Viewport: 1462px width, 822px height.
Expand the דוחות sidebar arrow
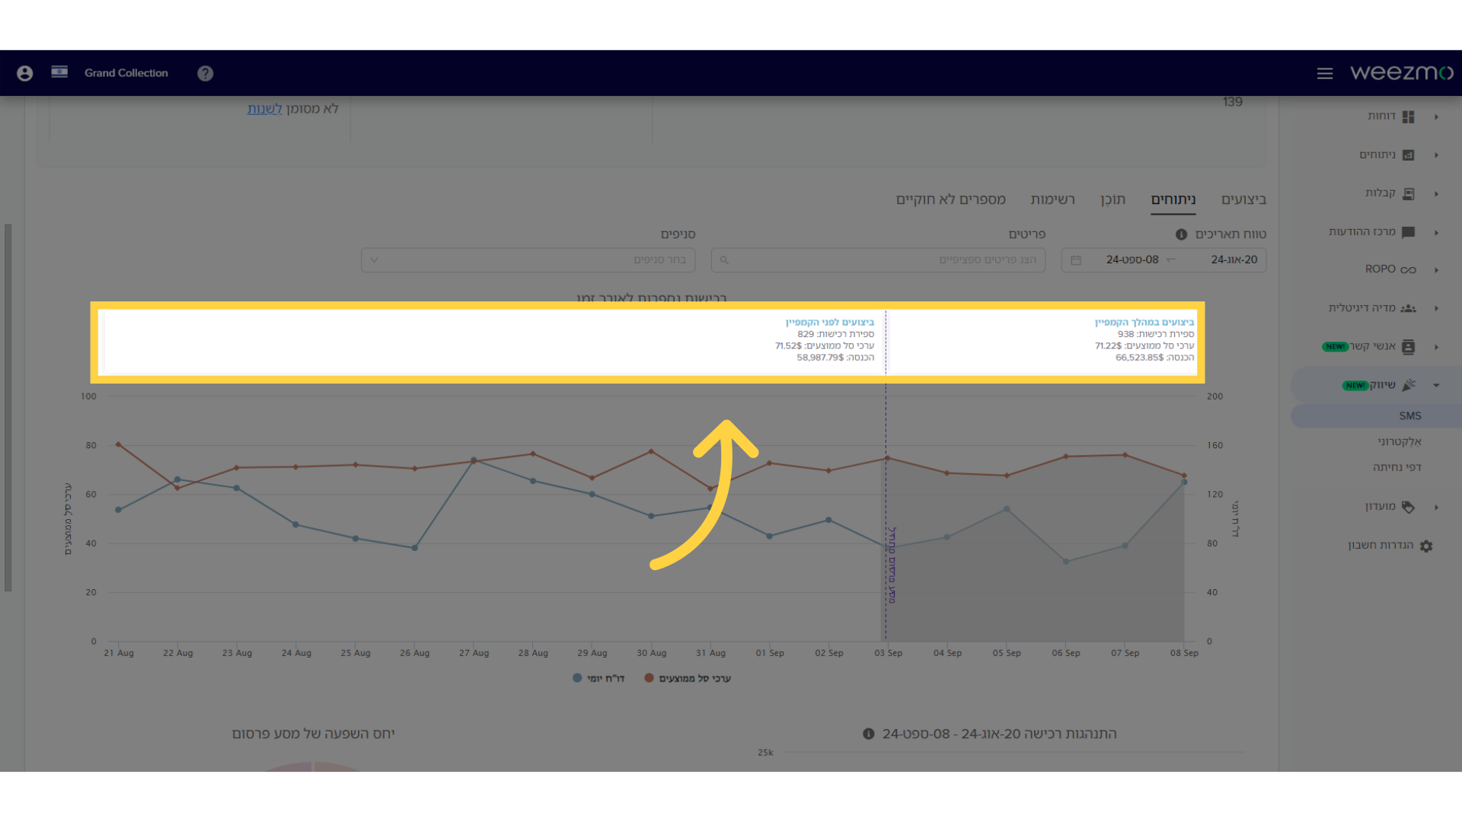[x=1436, y=116]
